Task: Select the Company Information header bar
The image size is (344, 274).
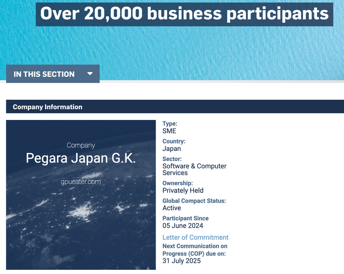Action: (x=175, y=107)
